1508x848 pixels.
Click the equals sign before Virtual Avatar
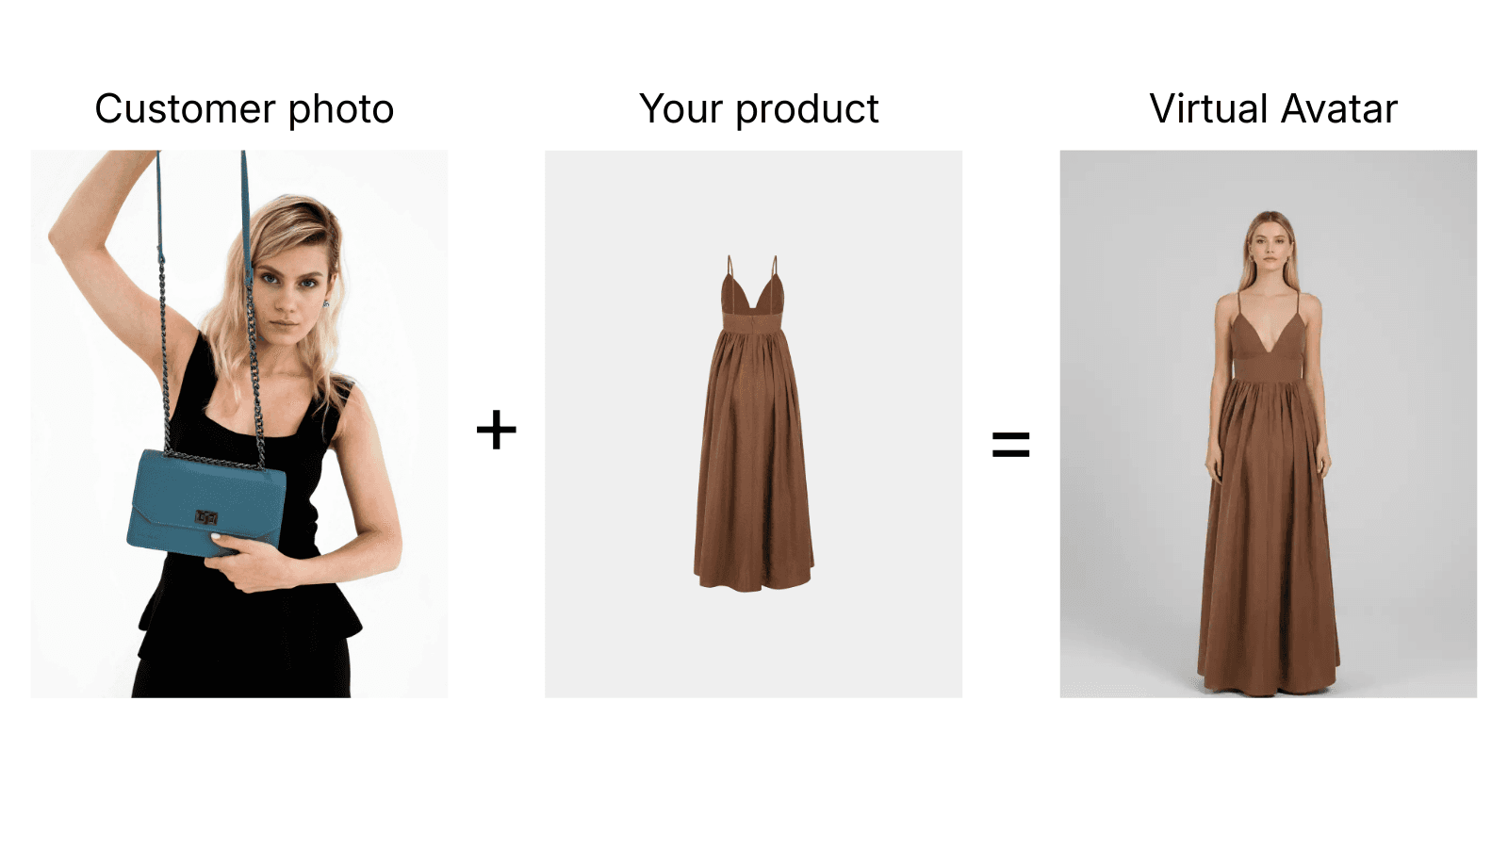1011,444
